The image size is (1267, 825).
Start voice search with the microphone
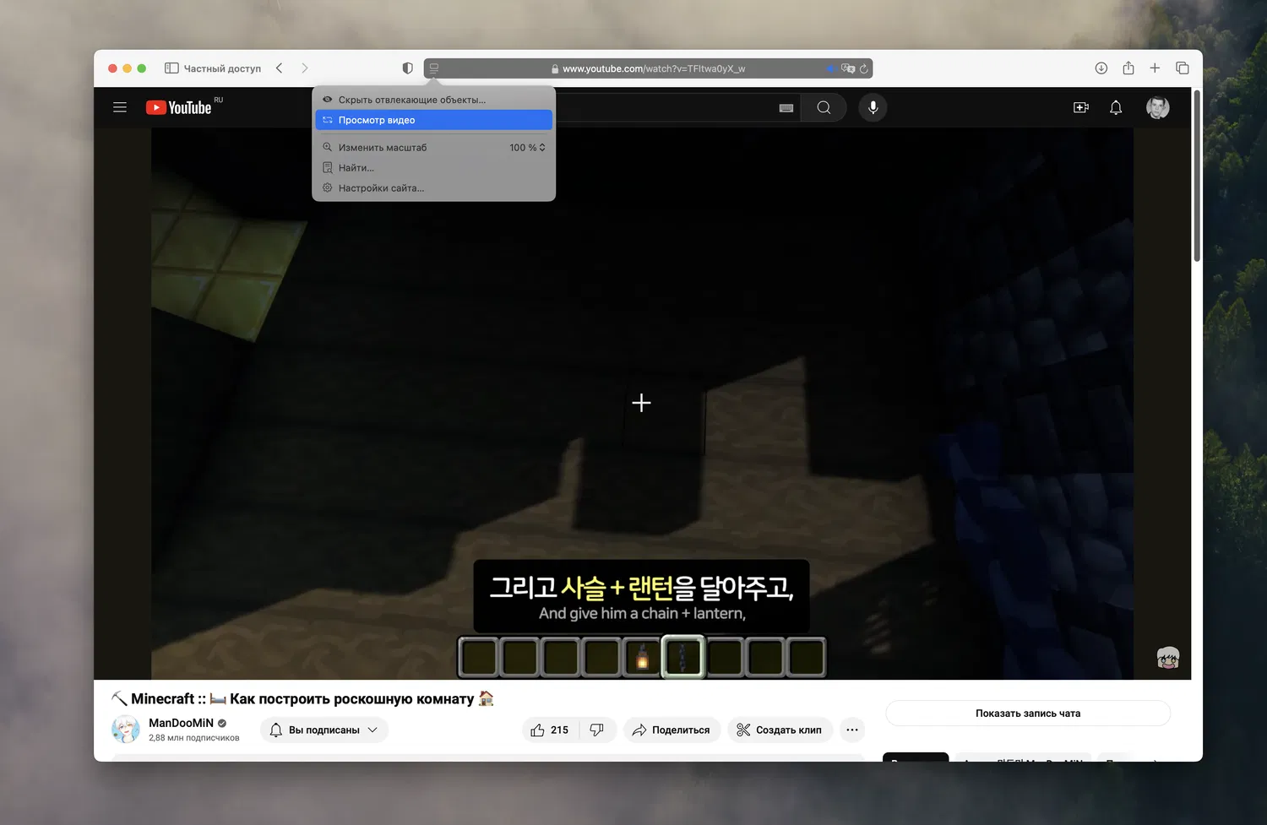(x=873, y=107)
